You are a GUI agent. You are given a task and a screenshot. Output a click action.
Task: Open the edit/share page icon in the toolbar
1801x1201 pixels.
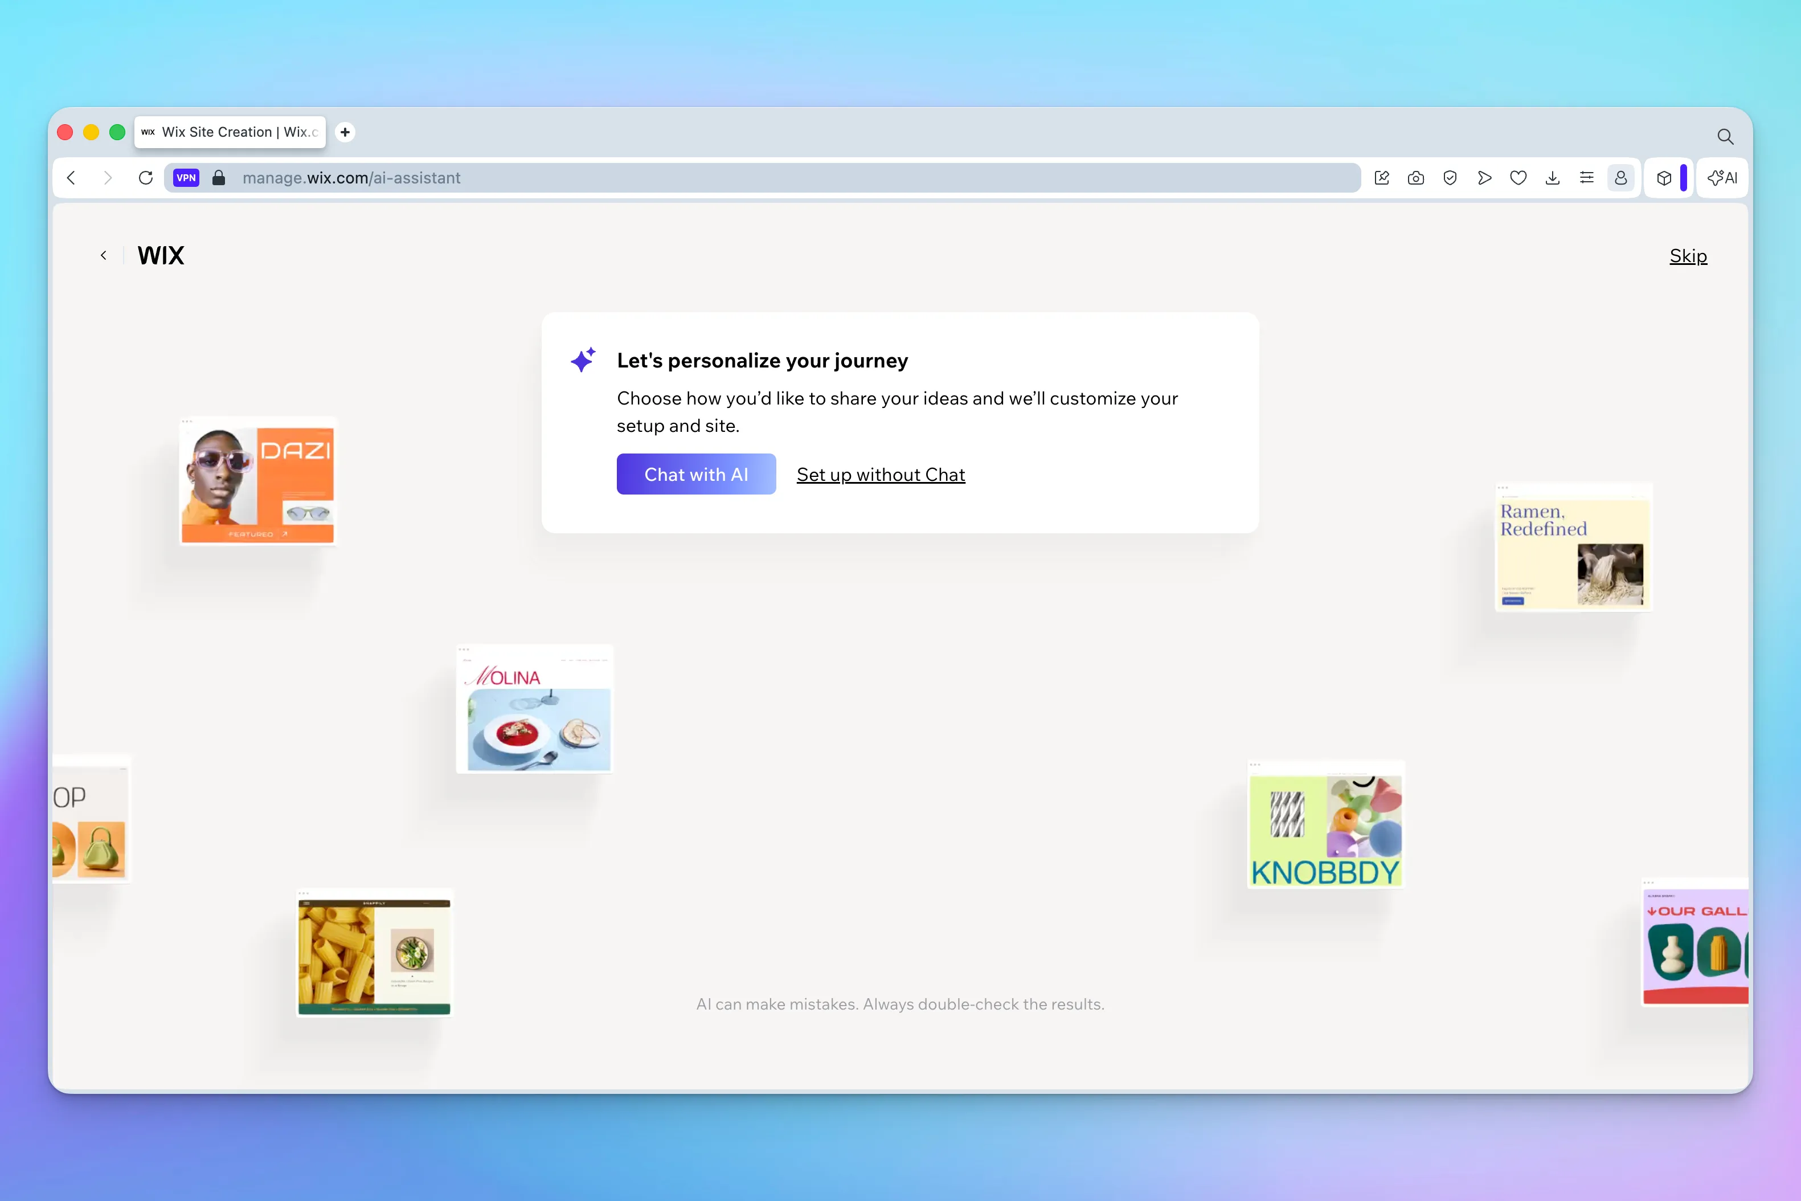click(x=1382, y=178)
